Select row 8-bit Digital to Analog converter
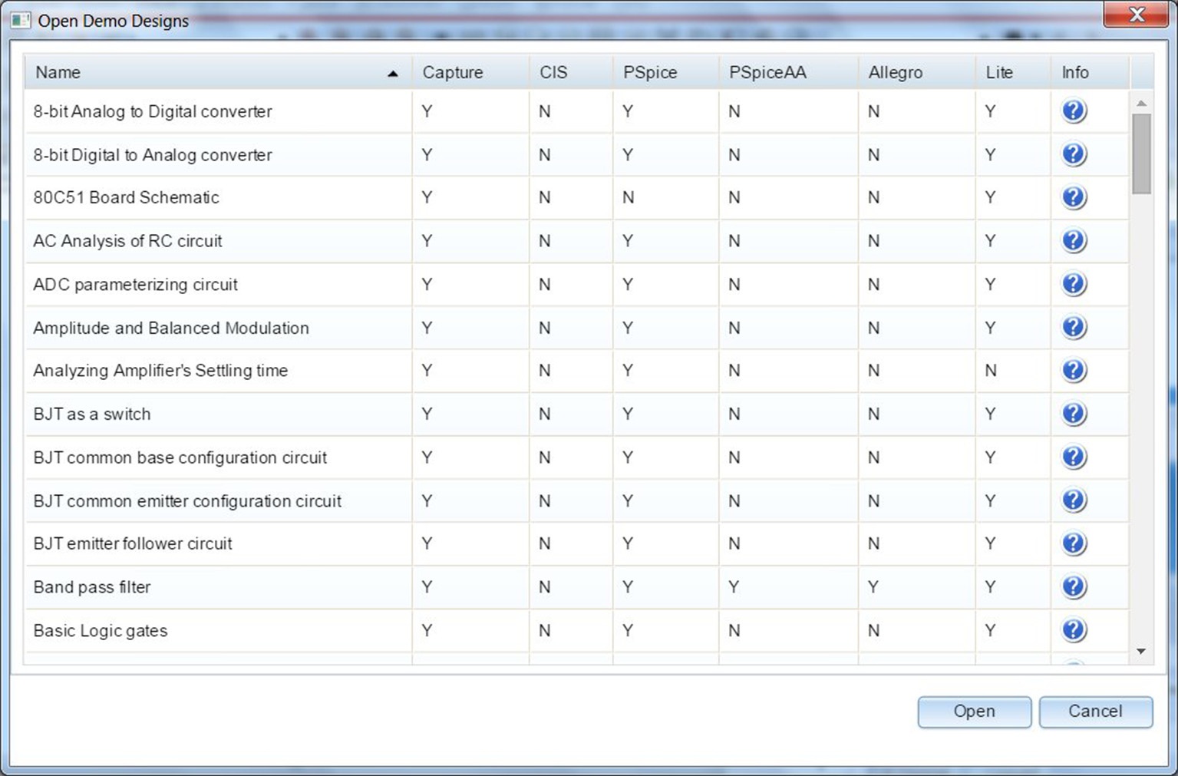The image size is (1178, 776). point(576,154)
